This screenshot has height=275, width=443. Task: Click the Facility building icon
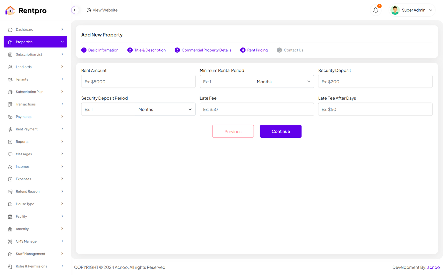pos(10,217)
